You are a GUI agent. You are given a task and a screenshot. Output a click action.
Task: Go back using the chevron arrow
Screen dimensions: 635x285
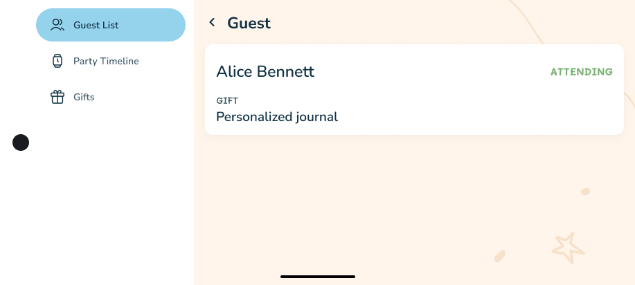(212, 23)
